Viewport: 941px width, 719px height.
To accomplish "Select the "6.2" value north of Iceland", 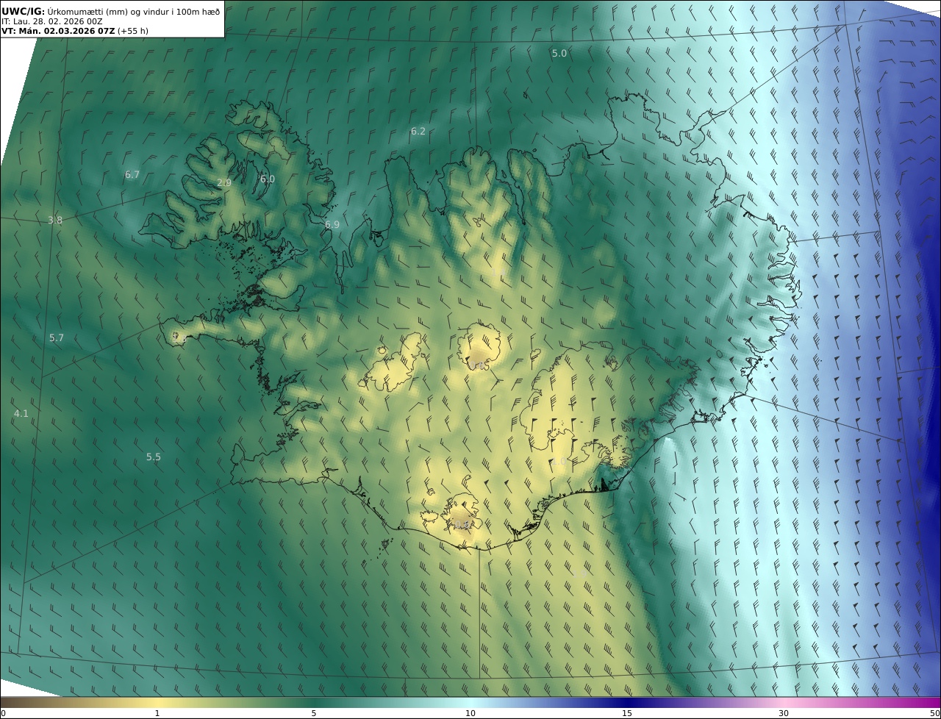I will [418, 131].
